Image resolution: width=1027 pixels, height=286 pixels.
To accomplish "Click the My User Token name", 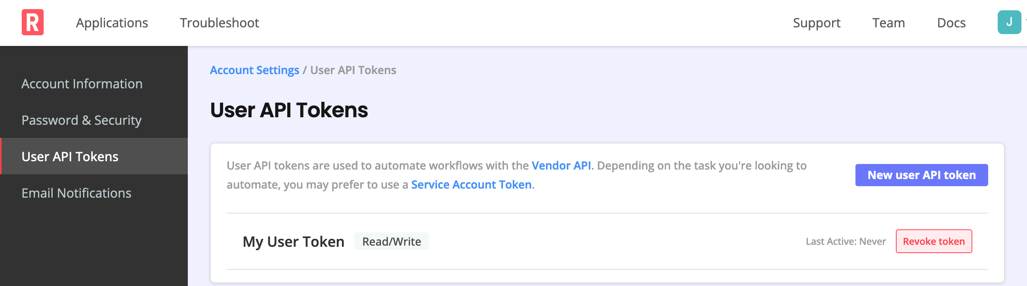I will click(294, 241).
